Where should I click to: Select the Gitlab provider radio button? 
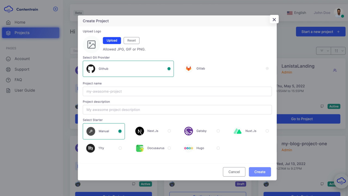pyautogui.click(x=267, y=69)
